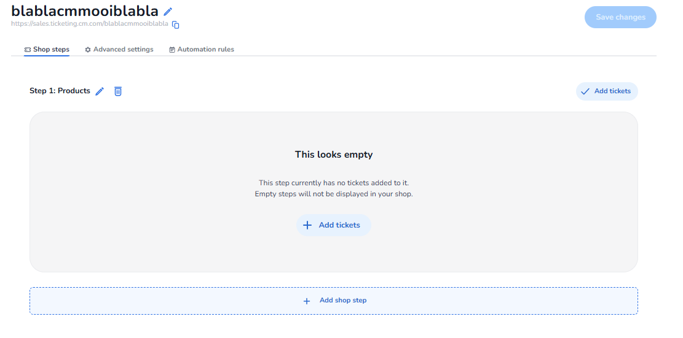The height and width of the screenshot is (338, 683).
Task: Click the plus icon in the Add shop step bar
Action: (x=307, y=301)
